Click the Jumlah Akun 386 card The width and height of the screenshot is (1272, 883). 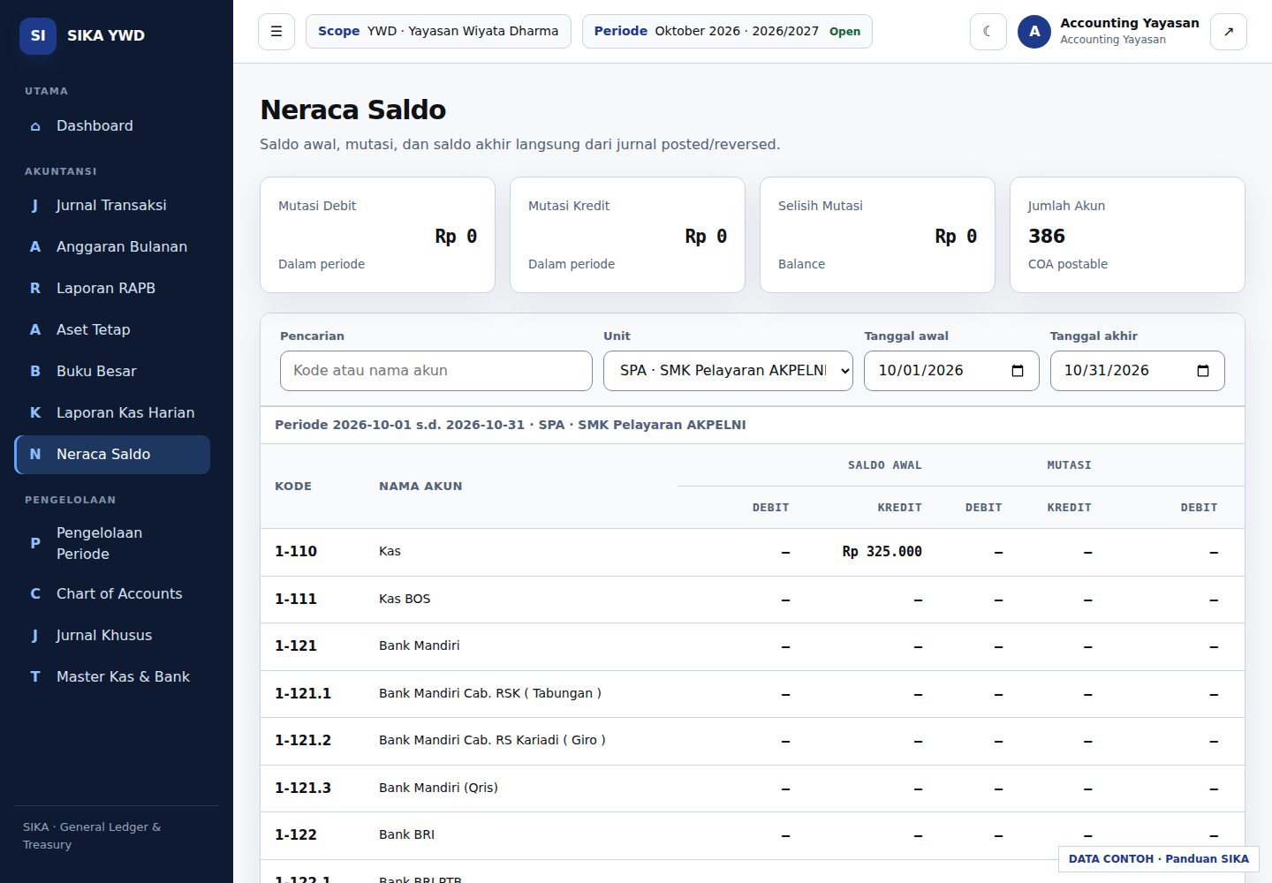click(x=1127, y=235)
